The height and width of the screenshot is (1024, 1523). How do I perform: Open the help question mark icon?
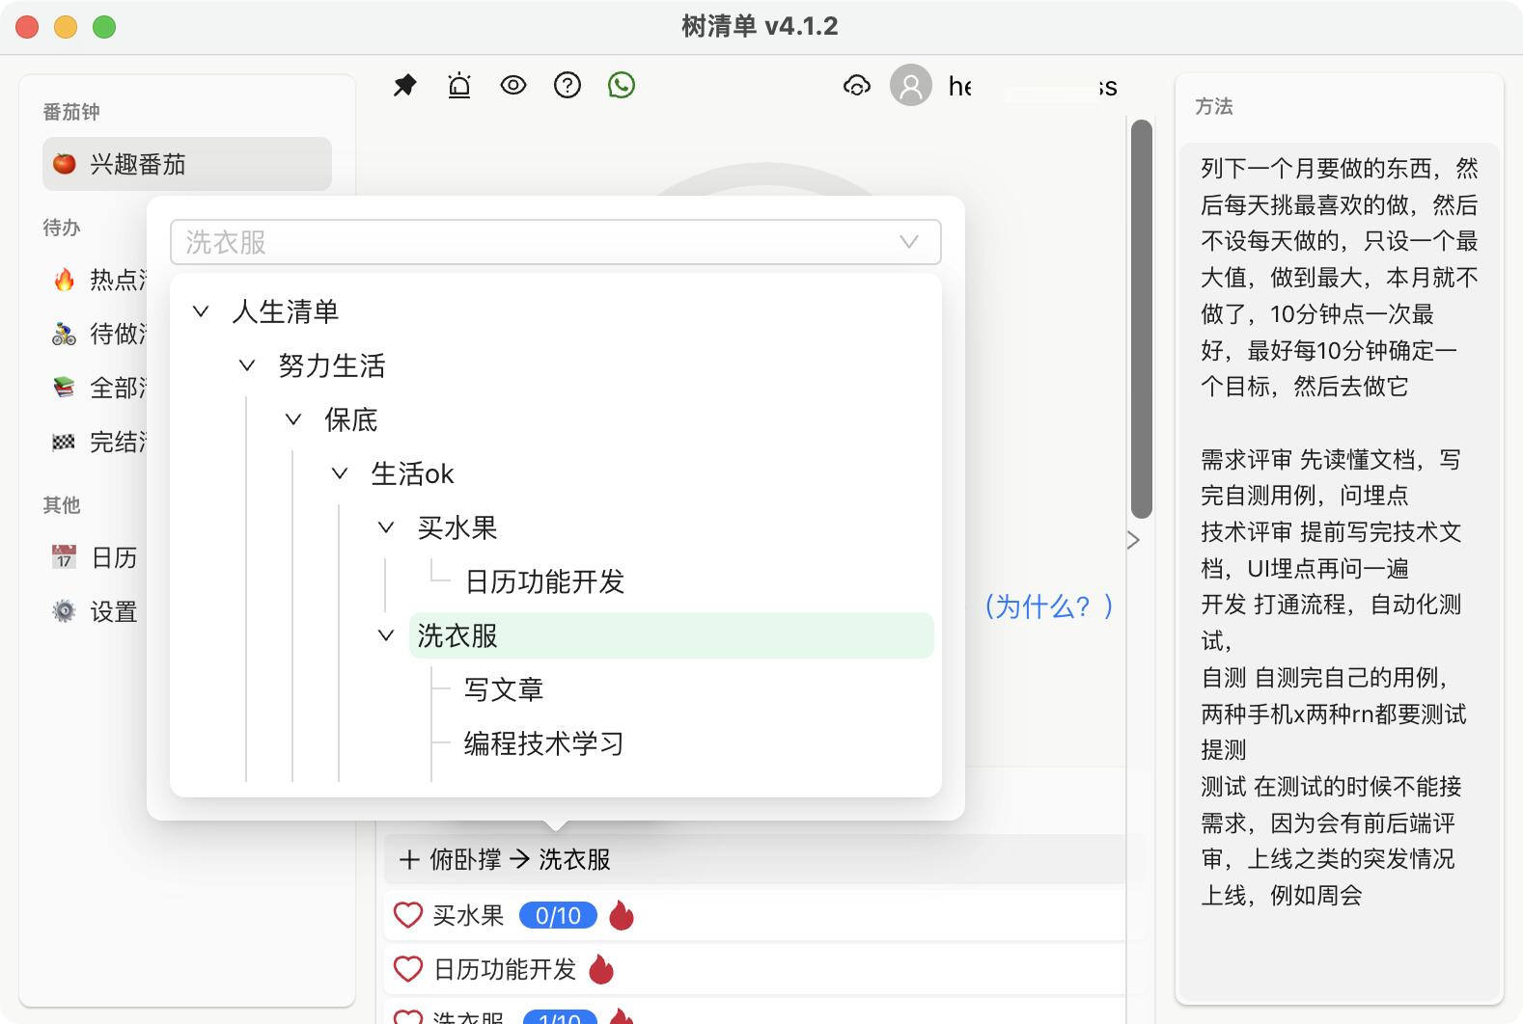[x=568, y=86]
